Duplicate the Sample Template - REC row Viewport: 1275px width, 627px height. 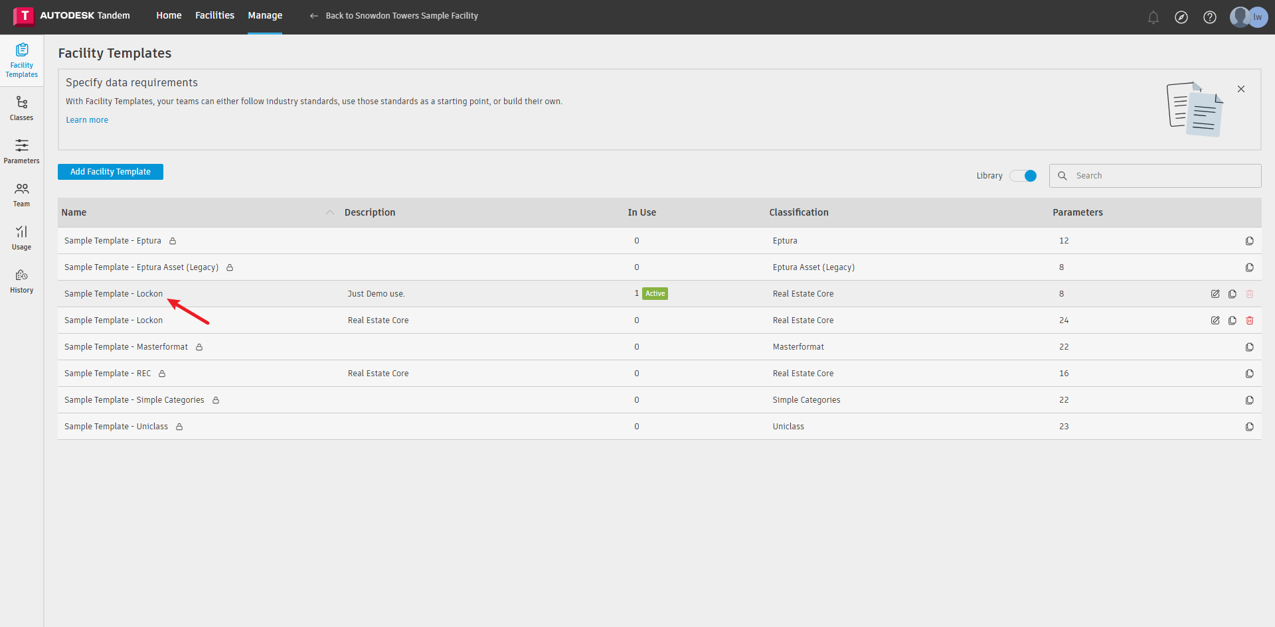click(1250, 374)
